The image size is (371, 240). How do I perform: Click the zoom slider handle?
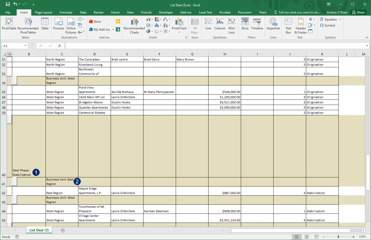[x=338, y=237]
